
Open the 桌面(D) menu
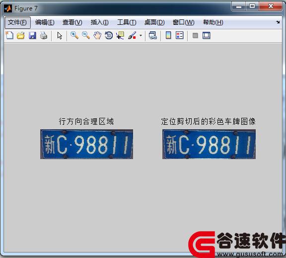tap(154, 22)
